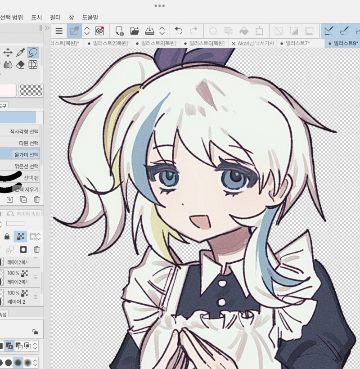The image size is (360, 369).
Task: Open the 필터 (Filter) menu
Action: click(55, 17)
